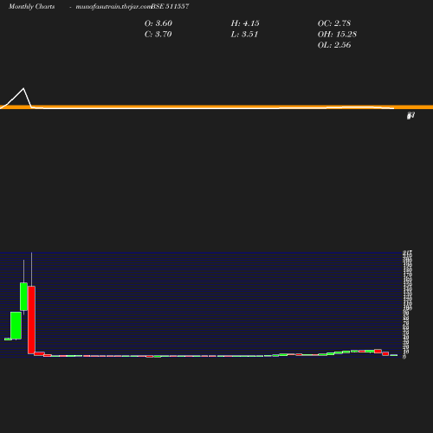
Task: Click the tallest green candlestick beside the red one
Action: [23, 296]
